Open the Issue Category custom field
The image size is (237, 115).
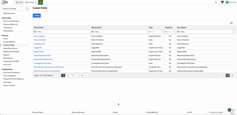[x=39, y=36]
